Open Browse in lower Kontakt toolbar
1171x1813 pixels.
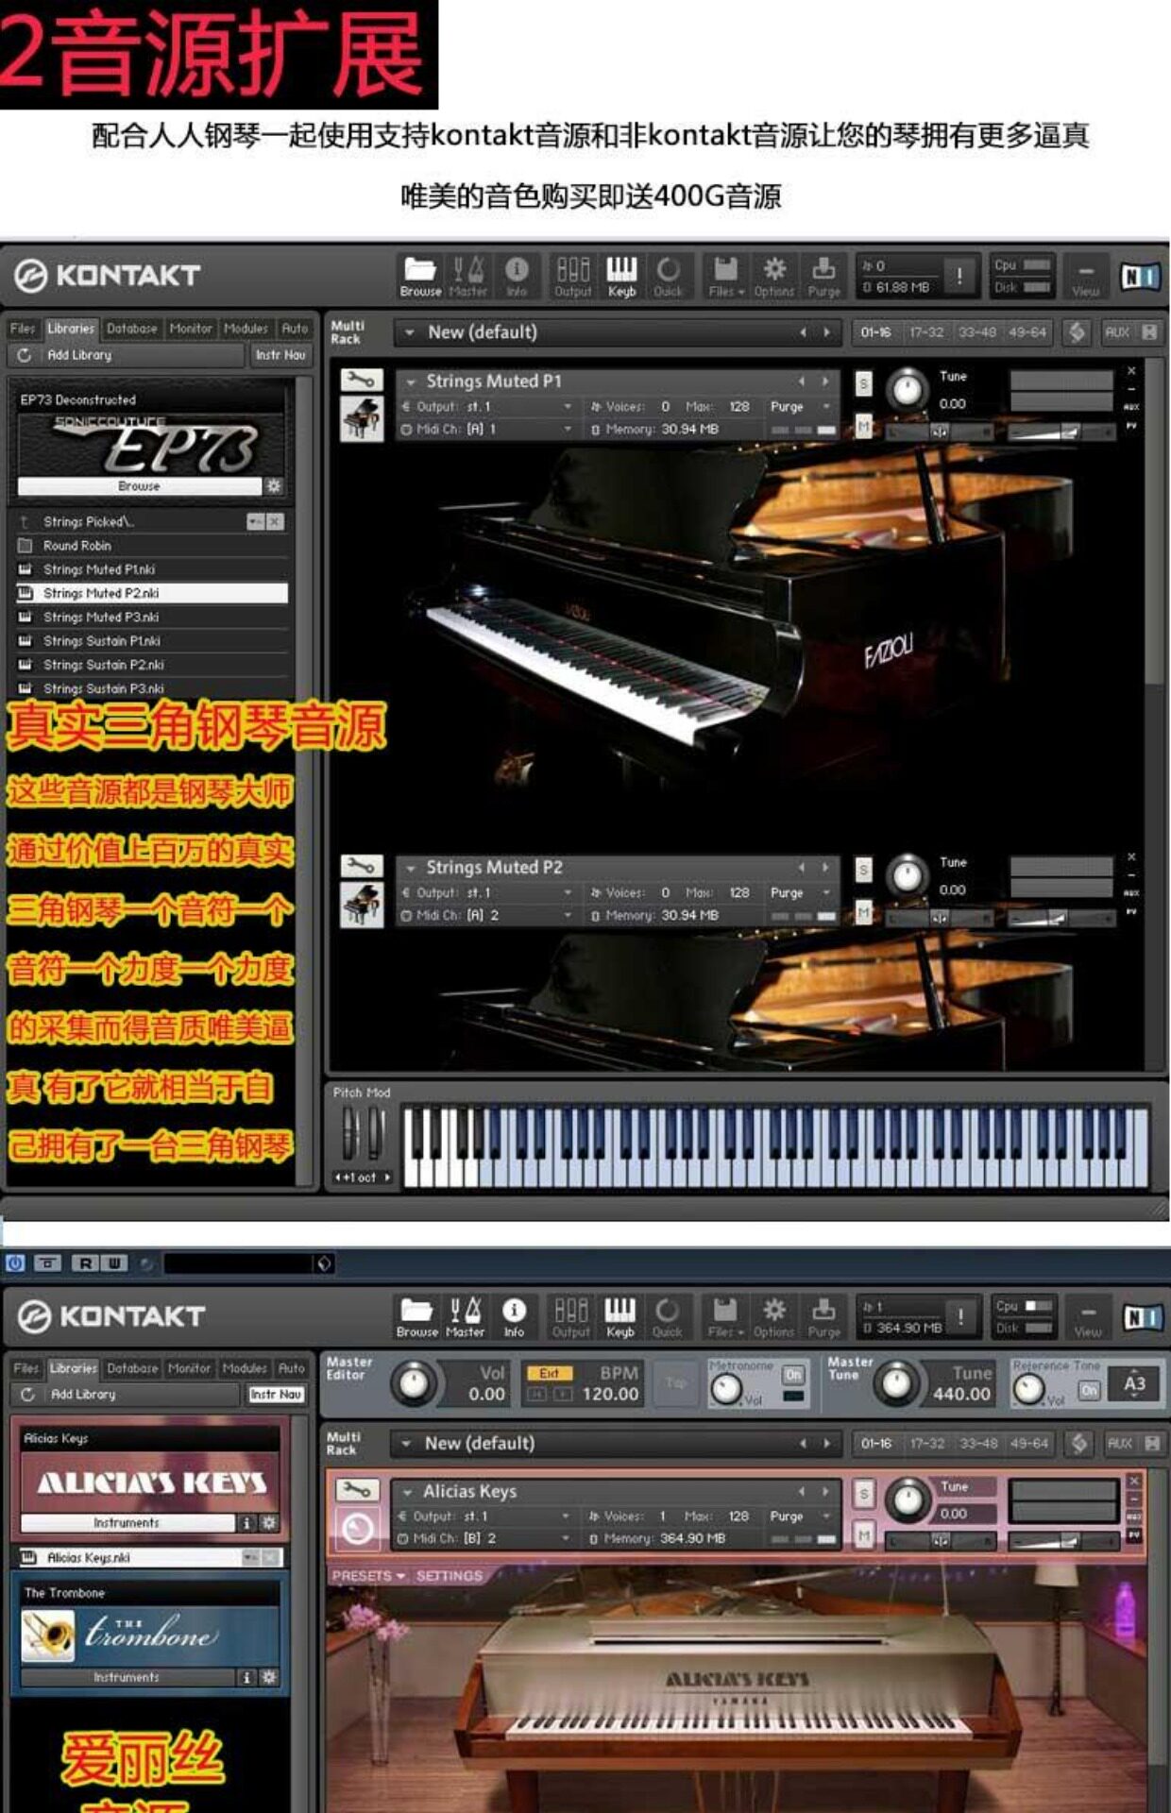tap(416, 1317)
